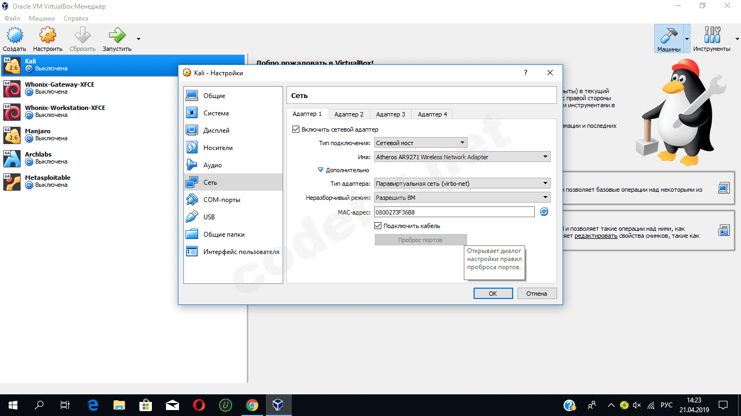The image size is (741, 416).
Task: Expand Тип адаптера dropdown list
Action: [462, 184]
